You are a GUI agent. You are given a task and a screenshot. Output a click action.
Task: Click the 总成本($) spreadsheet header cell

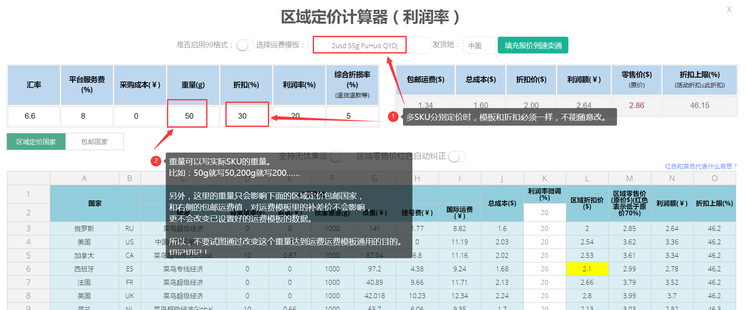click(x=502, y=203)
